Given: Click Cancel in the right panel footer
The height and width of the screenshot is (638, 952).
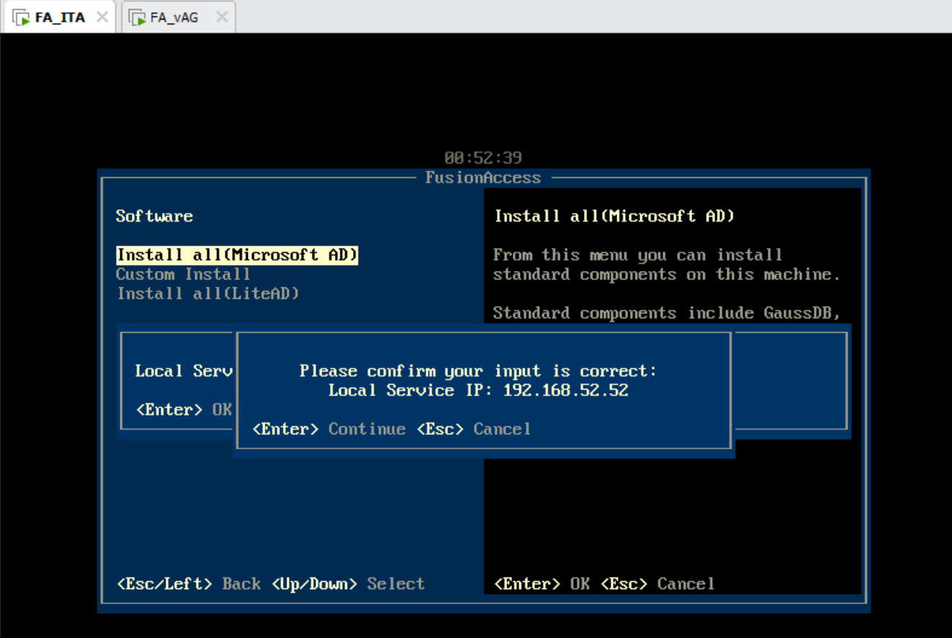Looking at the screenshot, I should (686, 584).
